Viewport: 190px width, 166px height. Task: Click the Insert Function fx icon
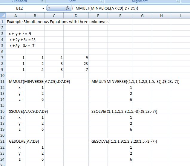[x=68, y=8]
